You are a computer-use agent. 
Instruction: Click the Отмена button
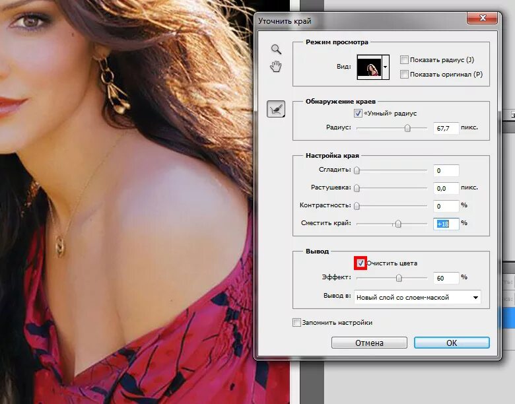point(369,343)
